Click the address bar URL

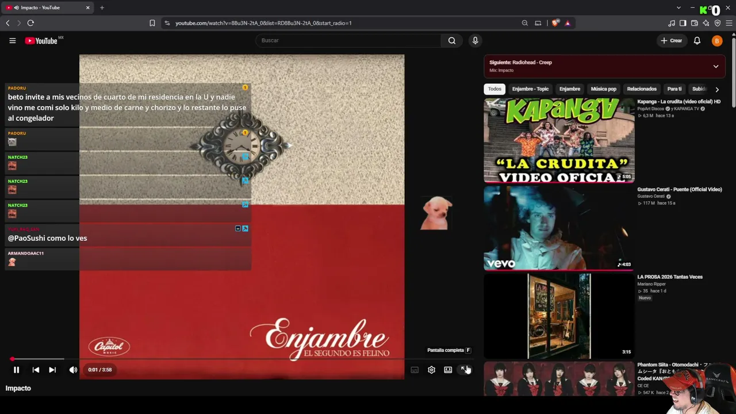coord(263,23)
